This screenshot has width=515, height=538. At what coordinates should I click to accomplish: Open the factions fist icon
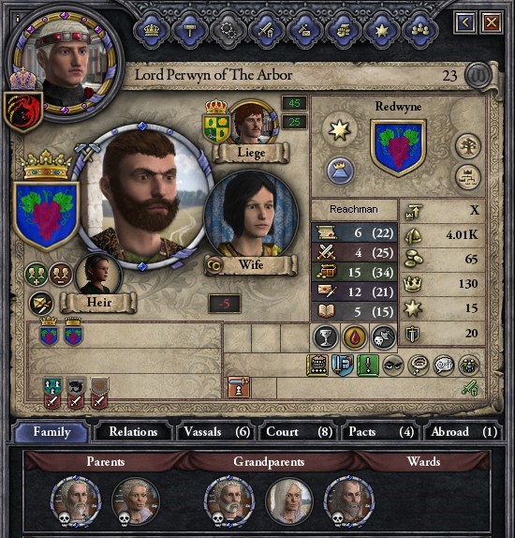344,31
